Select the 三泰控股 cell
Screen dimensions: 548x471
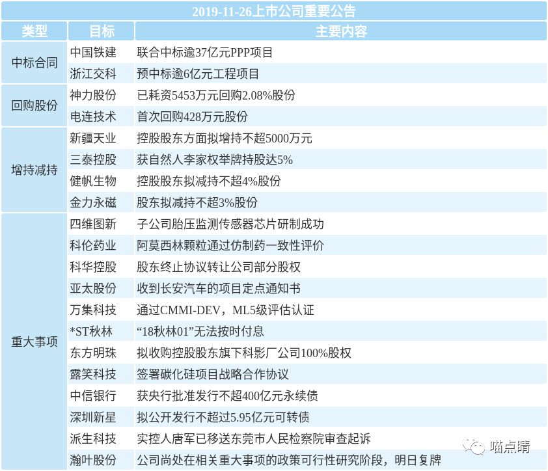[102, 159]
